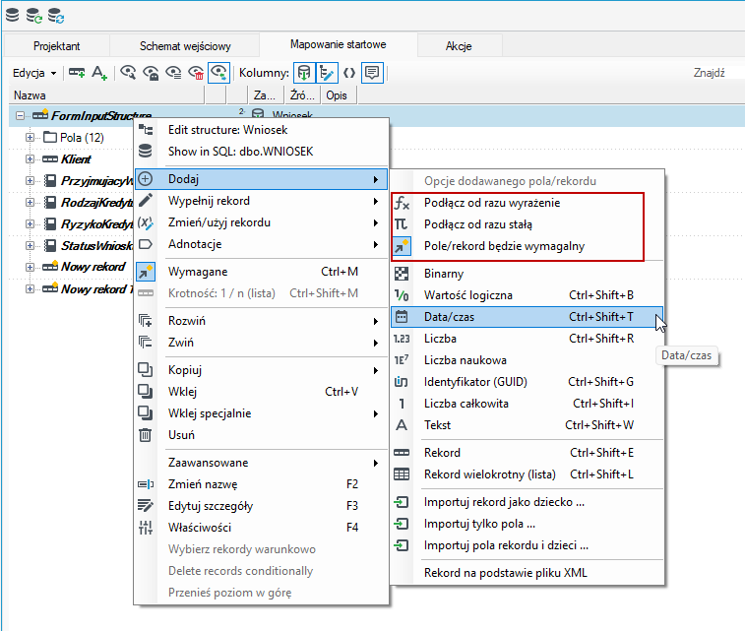Toggle the Wymagane option in context menu
Viewport: 745px width, 631px height.
[x=262, y=272]
